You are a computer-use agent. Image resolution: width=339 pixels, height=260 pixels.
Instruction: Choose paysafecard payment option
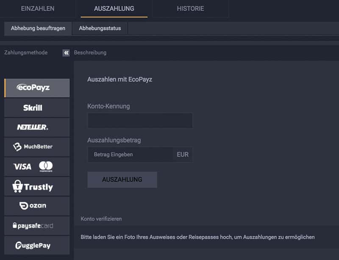coord(37,226)
